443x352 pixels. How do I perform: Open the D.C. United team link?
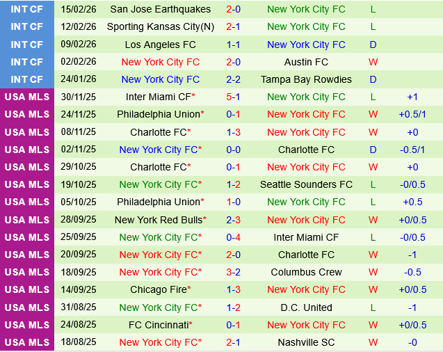click(306, 307)
